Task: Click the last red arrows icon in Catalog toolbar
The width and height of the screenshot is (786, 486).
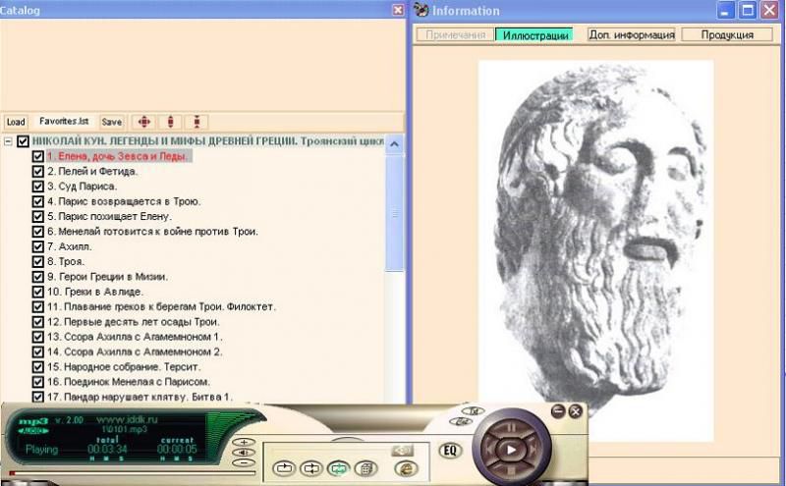Action: coord(197,122)
